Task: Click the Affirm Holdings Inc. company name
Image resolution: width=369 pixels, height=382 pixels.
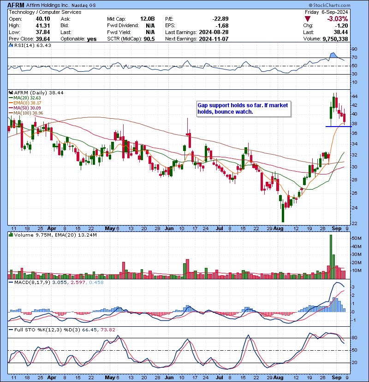Action: point(48,5)
